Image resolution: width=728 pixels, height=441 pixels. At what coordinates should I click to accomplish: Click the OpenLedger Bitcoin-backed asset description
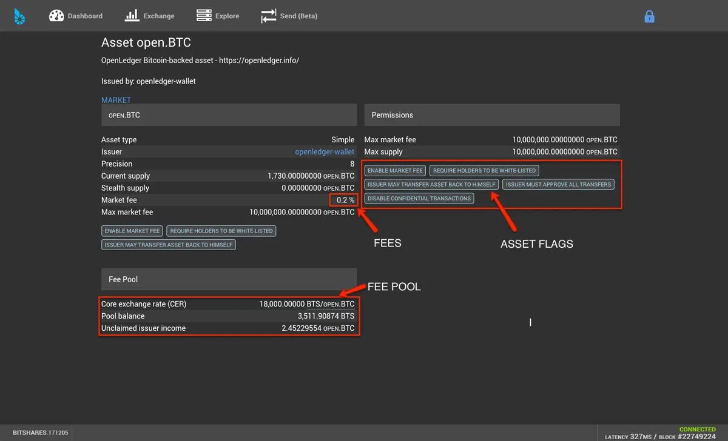pyautogui.click(x=200, y=61)
